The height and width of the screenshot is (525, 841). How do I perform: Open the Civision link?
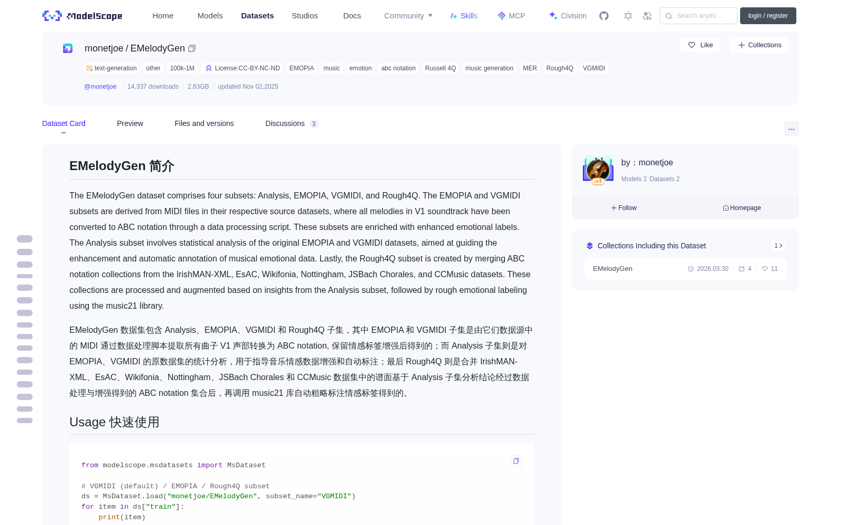tap(568, 16)
